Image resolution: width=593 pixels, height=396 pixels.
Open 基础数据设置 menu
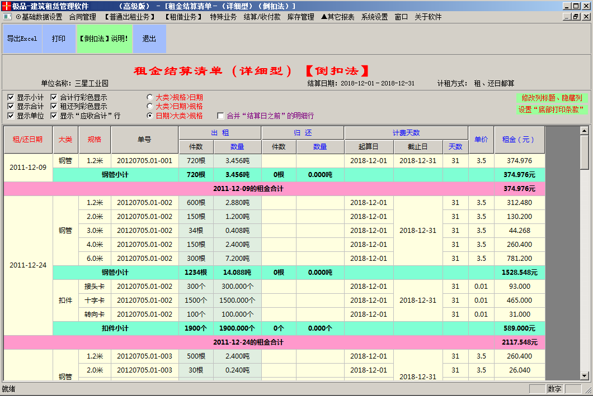tap(39, 17)
